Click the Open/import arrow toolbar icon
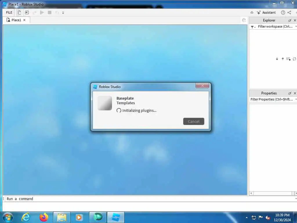This screenshot has width=297, height=223. (x=27, y=12)
